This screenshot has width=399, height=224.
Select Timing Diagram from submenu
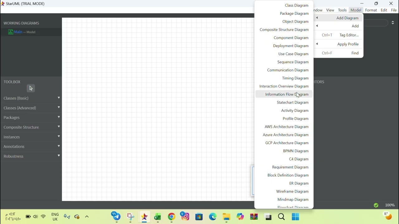click(284, 78)
